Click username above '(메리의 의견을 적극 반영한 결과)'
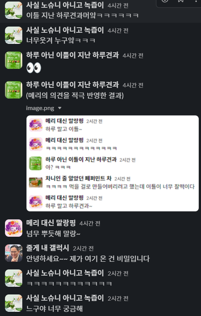 72,85
